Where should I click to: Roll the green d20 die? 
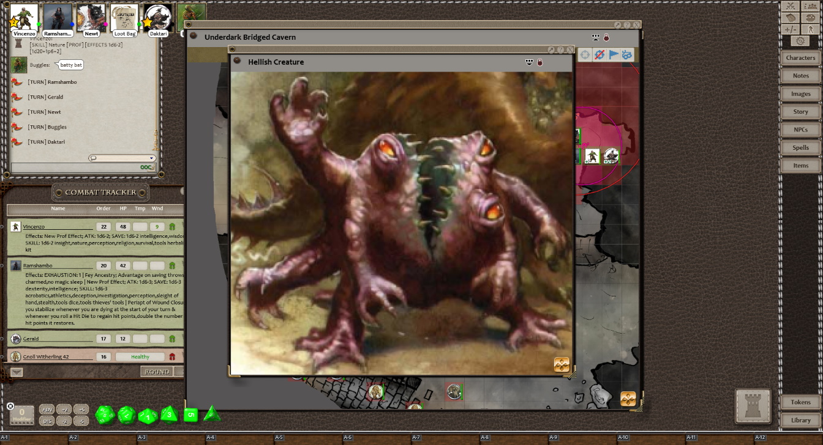pos(105,415)
